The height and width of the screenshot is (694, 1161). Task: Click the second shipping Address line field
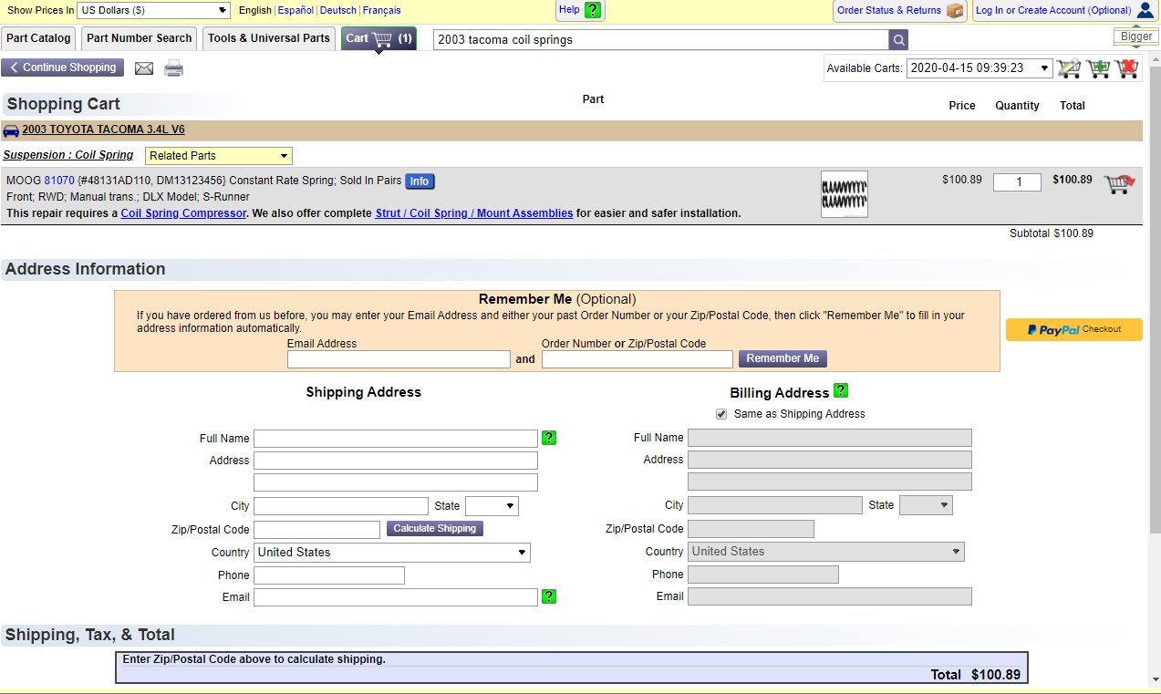(x=396, y=482)
